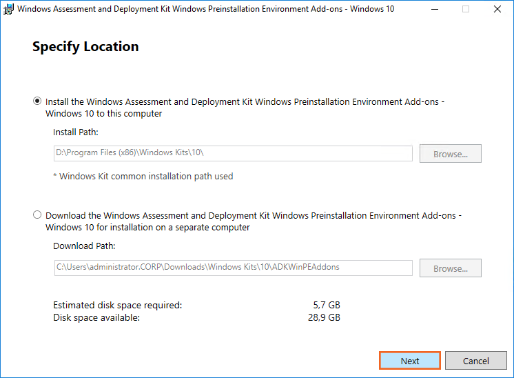Select the Install to this computer option
The width and height of the screenshot is (514, 378).
click(37, 101)
